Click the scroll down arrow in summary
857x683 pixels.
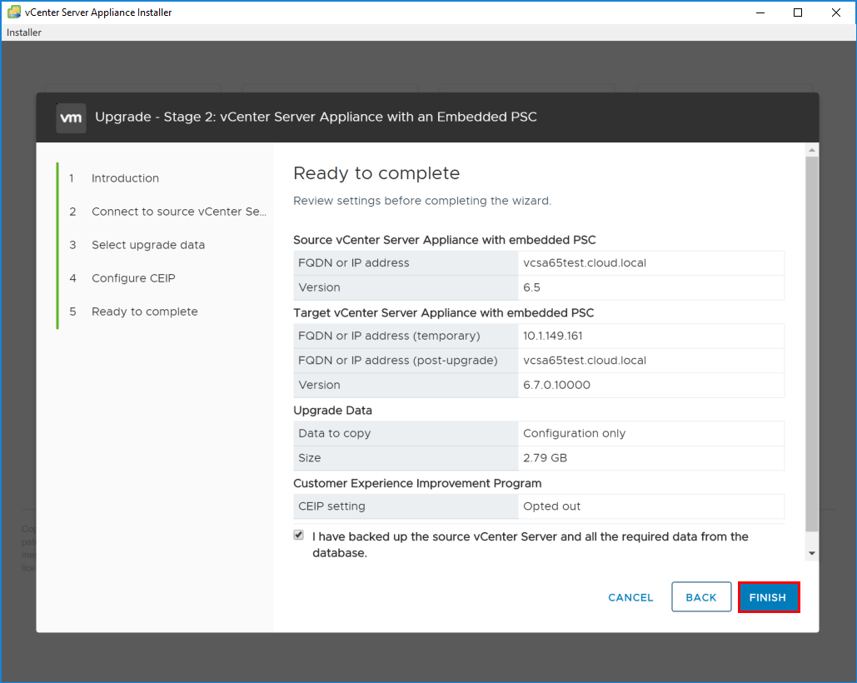tap(812, 553)
